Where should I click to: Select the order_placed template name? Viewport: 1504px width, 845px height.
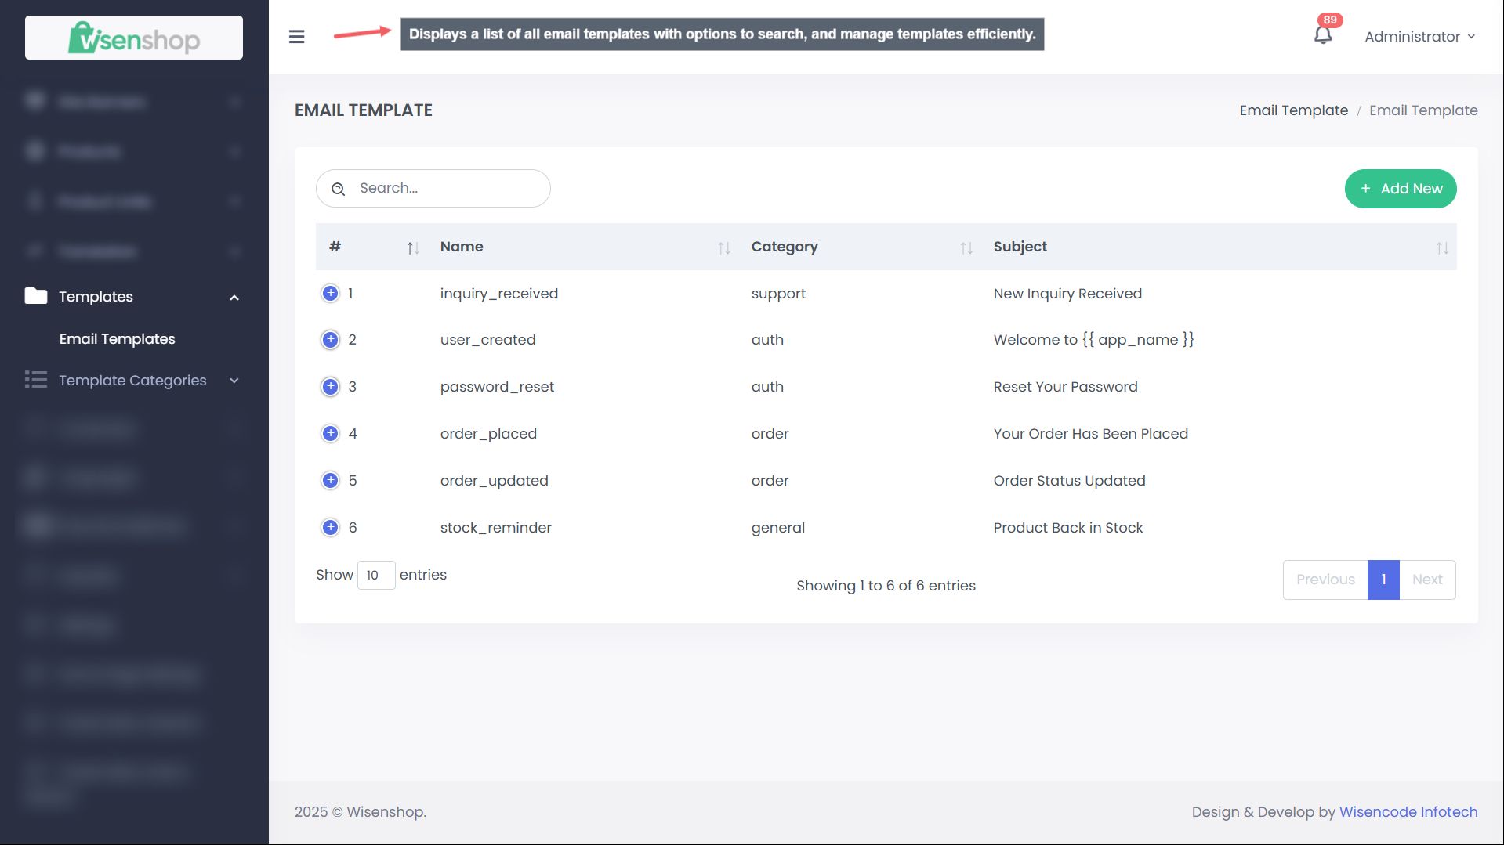(x=488, y=434)
